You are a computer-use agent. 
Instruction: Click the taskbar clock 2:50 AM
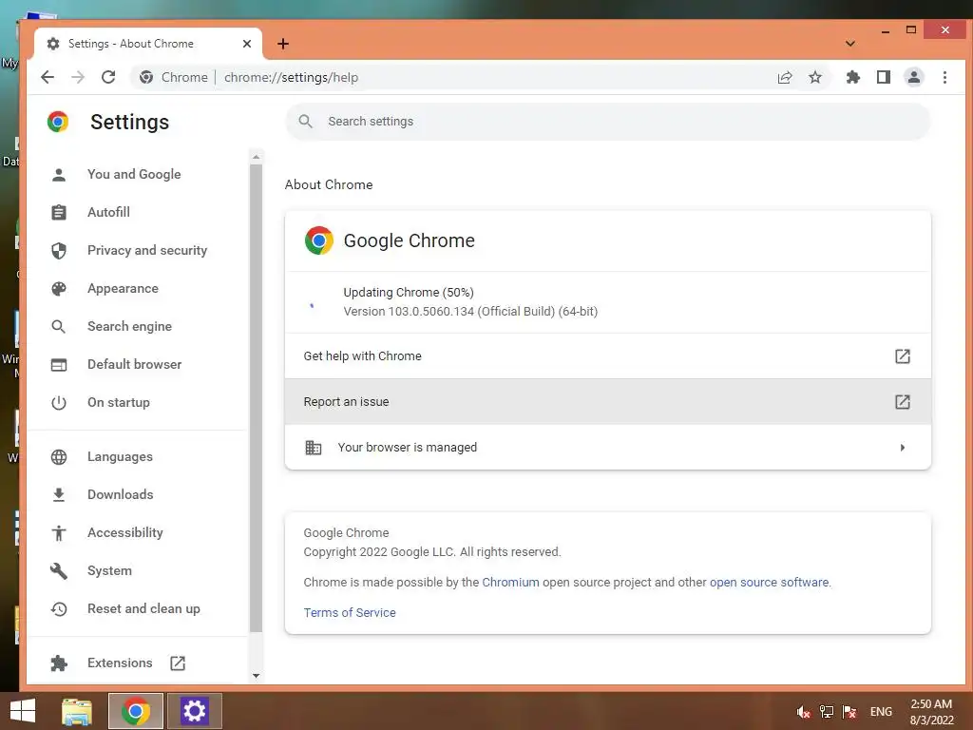point(931,711)
